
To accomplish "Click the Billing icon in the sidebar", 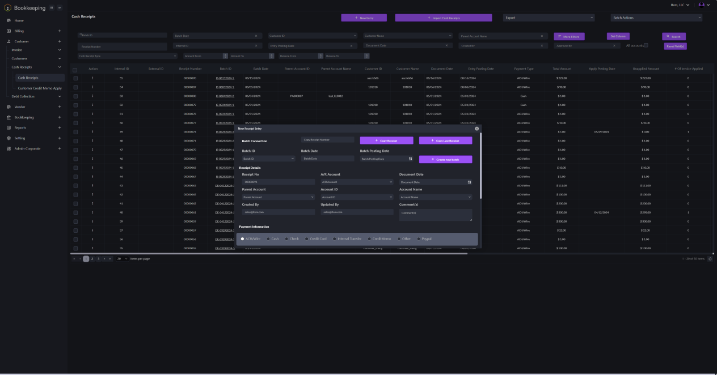I will coord(8,31).
